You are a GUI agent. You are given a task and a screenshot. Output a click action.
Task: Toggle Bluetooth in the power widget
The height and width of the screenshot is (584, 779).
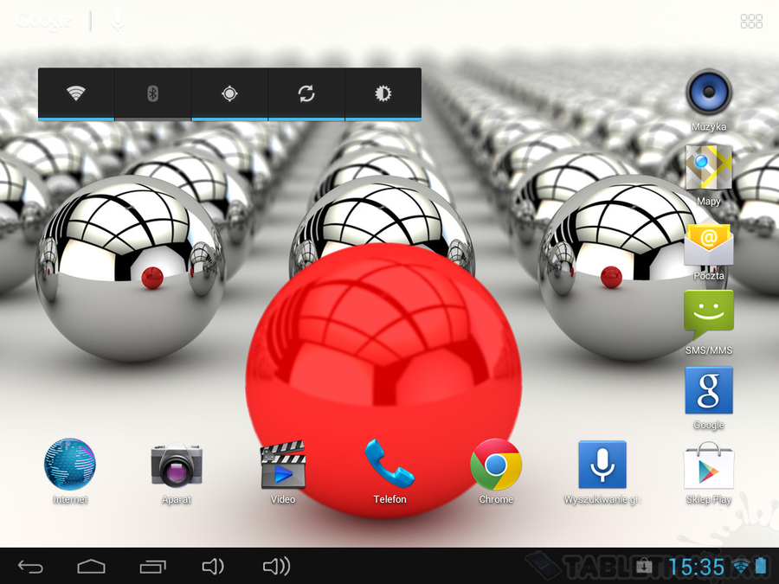[153, 93]
